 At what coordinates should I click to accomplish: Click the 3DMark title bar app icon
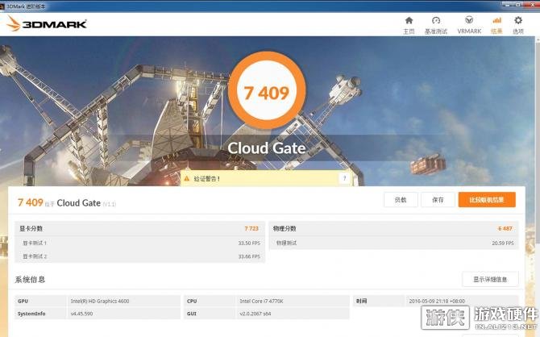tap(5, 5)
